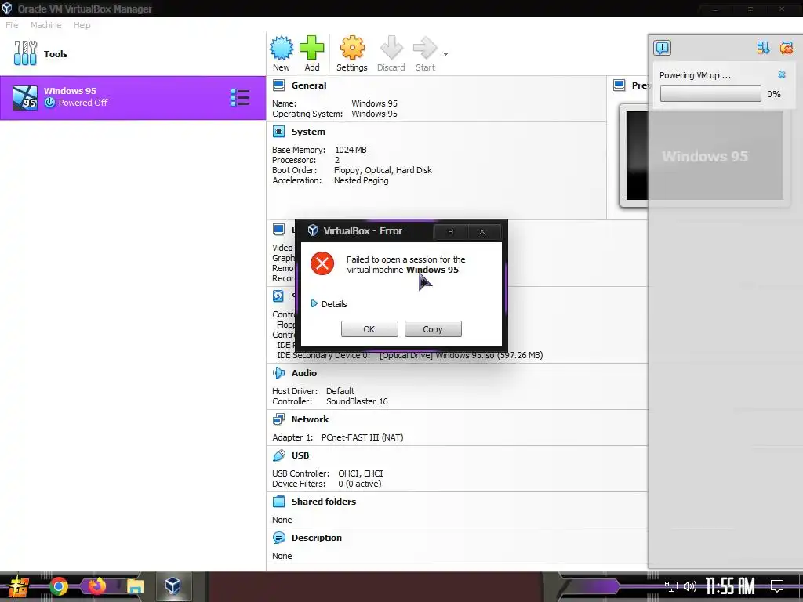The image size is (803, 602).
Task: Click the Windows 95 preview thumbnail
Action: pos(705,156)
